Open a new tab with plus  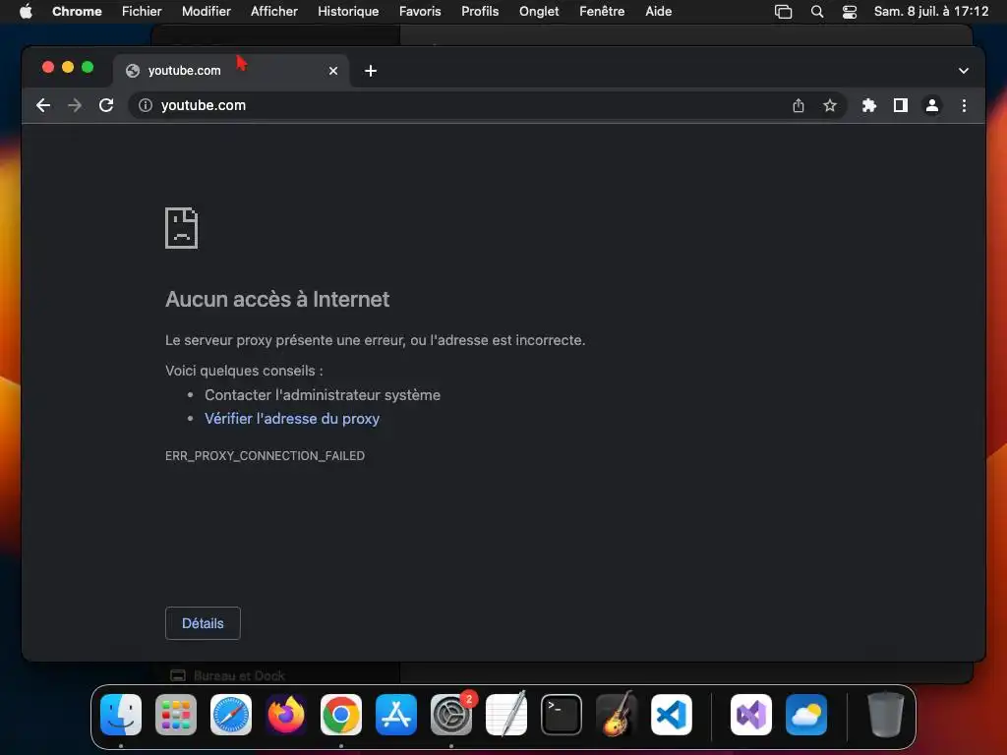[371, 71]
